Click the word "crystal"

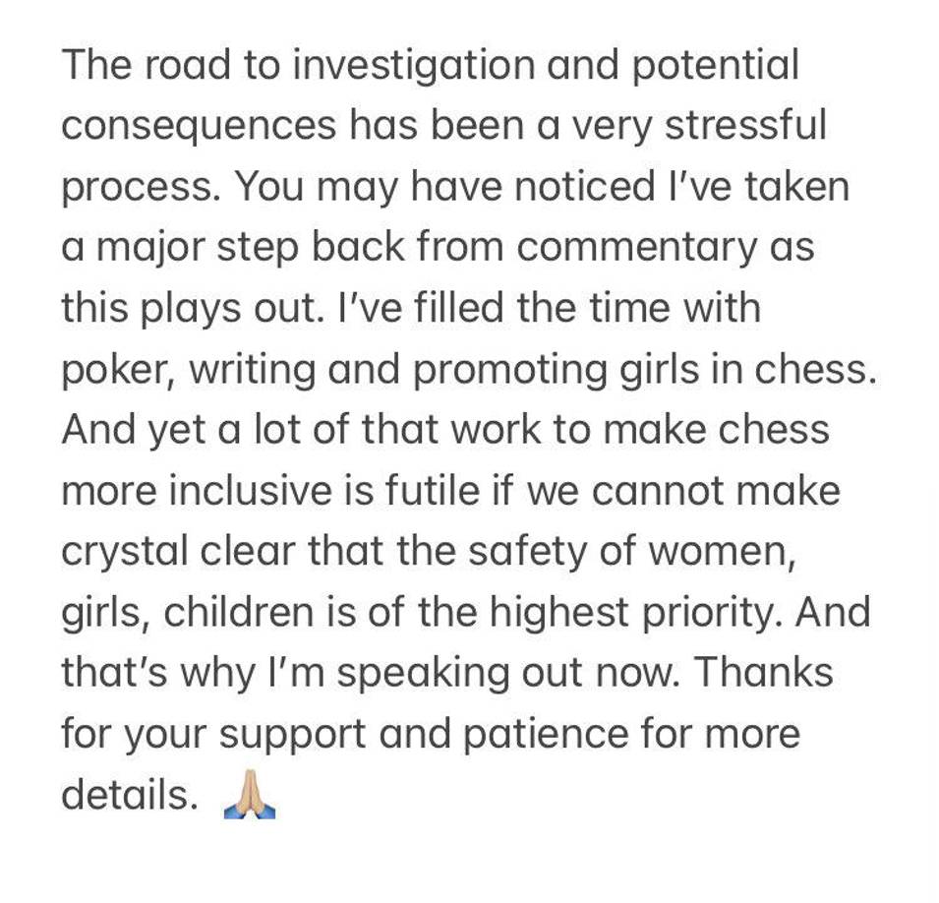[x=123, y=552]
